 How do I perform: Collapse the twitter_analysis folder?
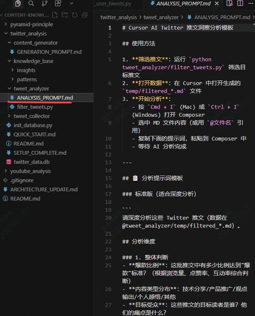click(x=28, y=34)
